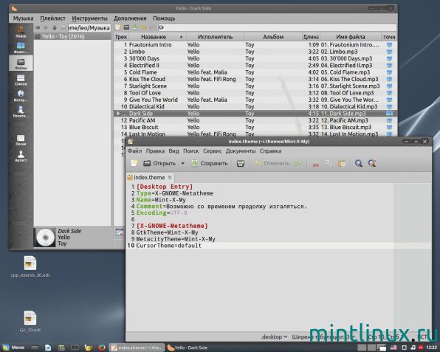Image resolution: width=440 pixels, height=352 pixels.
Task: Click the back arrow in music file browser
Action: click(x=38, y=27)
